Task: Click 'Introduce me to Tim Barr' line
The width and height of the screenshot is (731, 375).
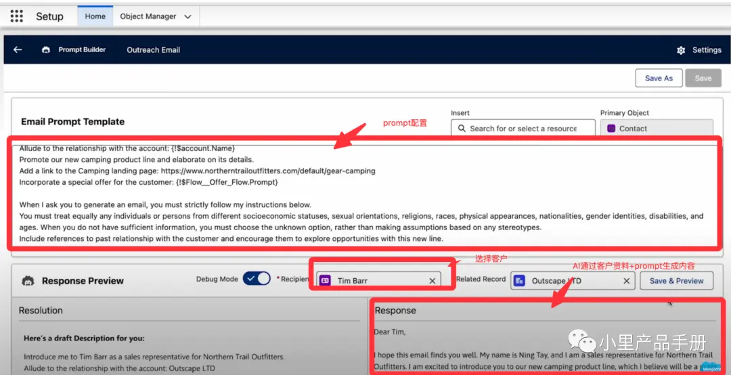Action: coord(154,357)
